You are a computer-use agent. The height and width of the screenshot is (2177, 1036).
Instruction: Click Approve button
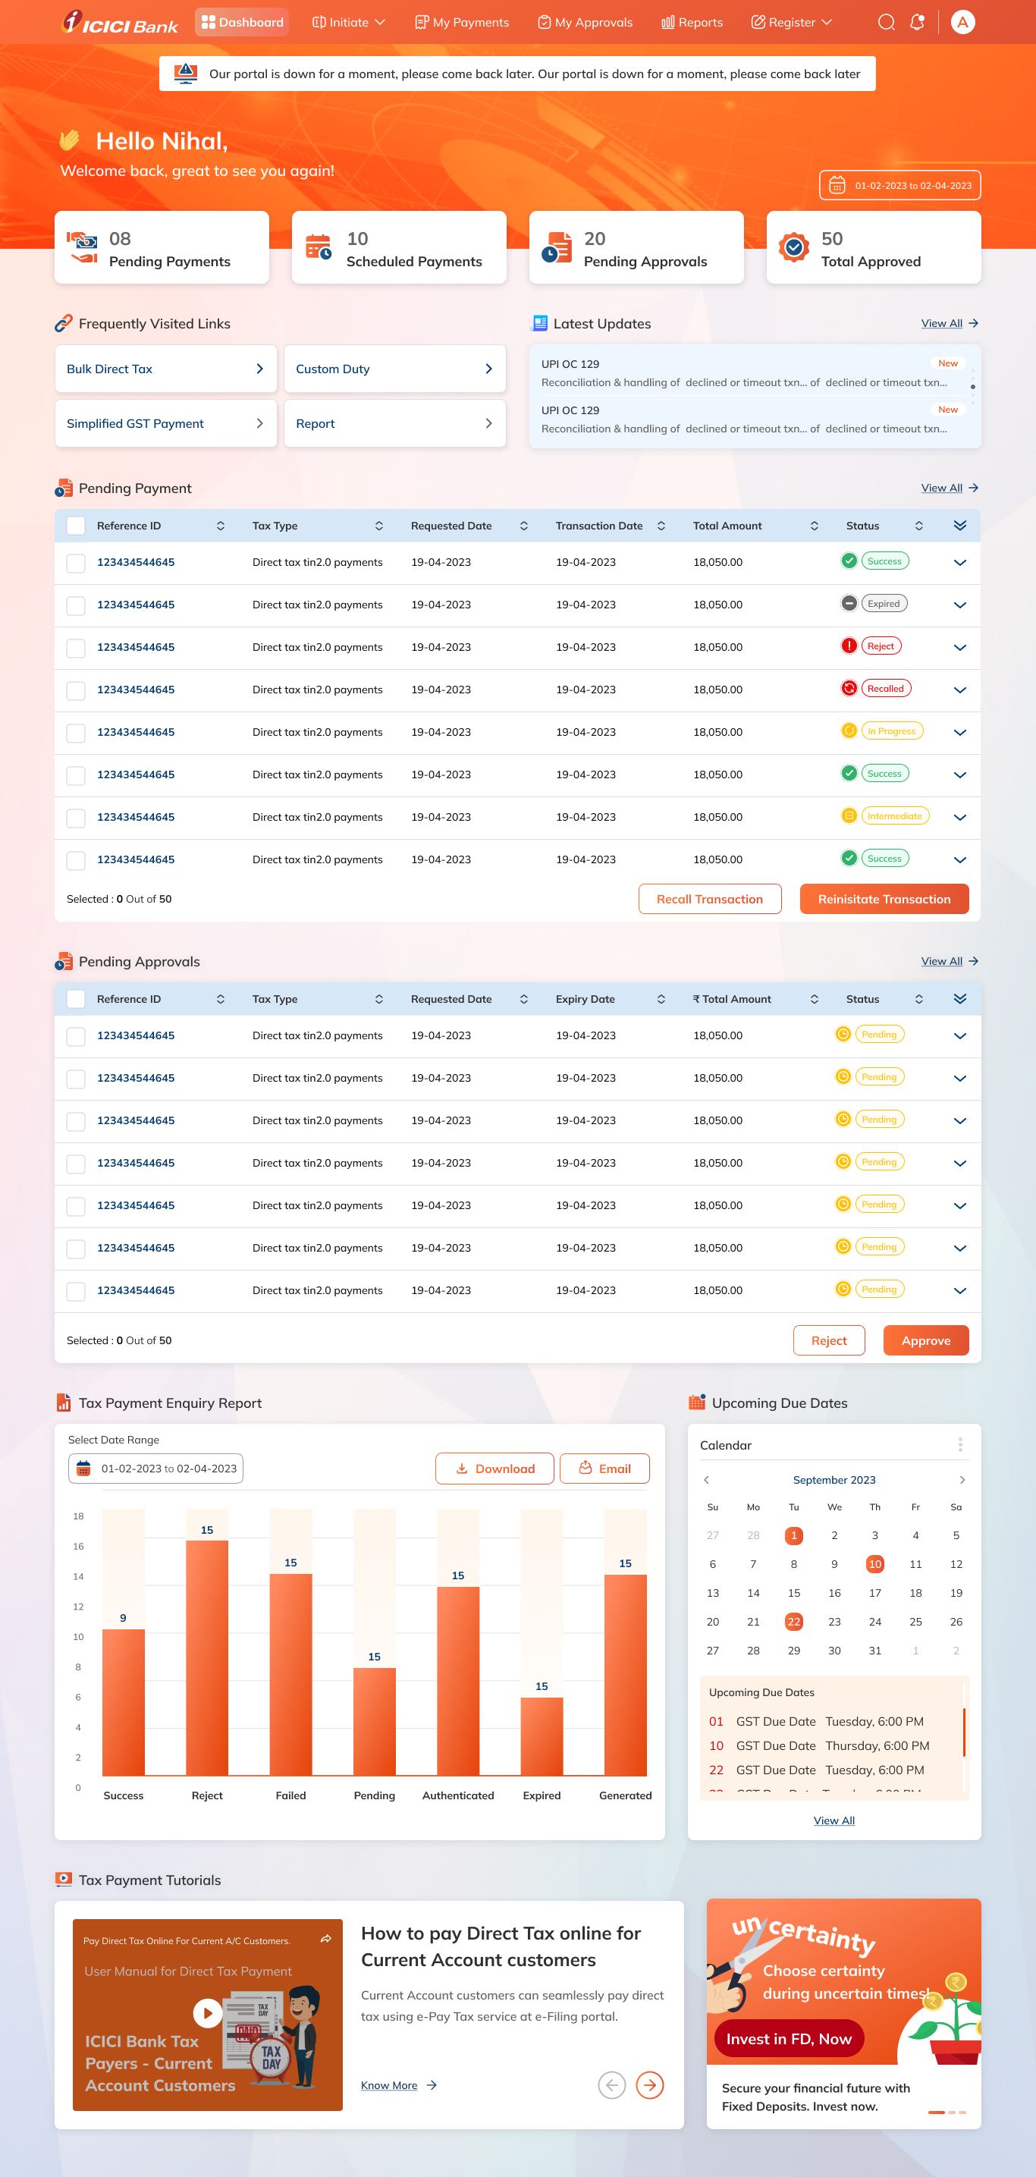[926, 1340]
